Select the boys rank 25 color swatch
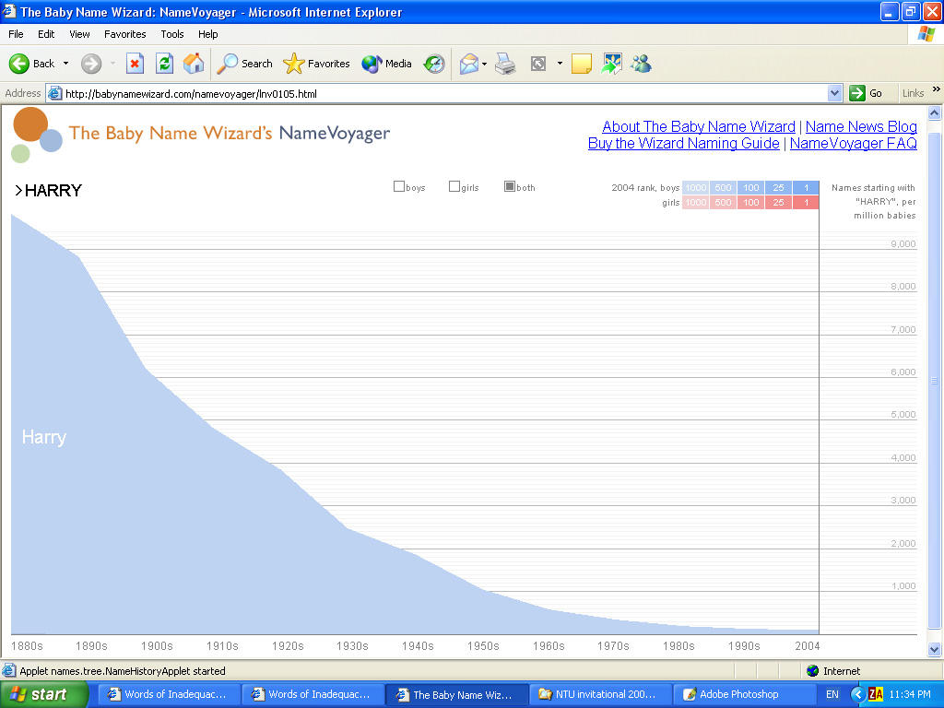This screenshot has width=944, height=708. point(778,187)
